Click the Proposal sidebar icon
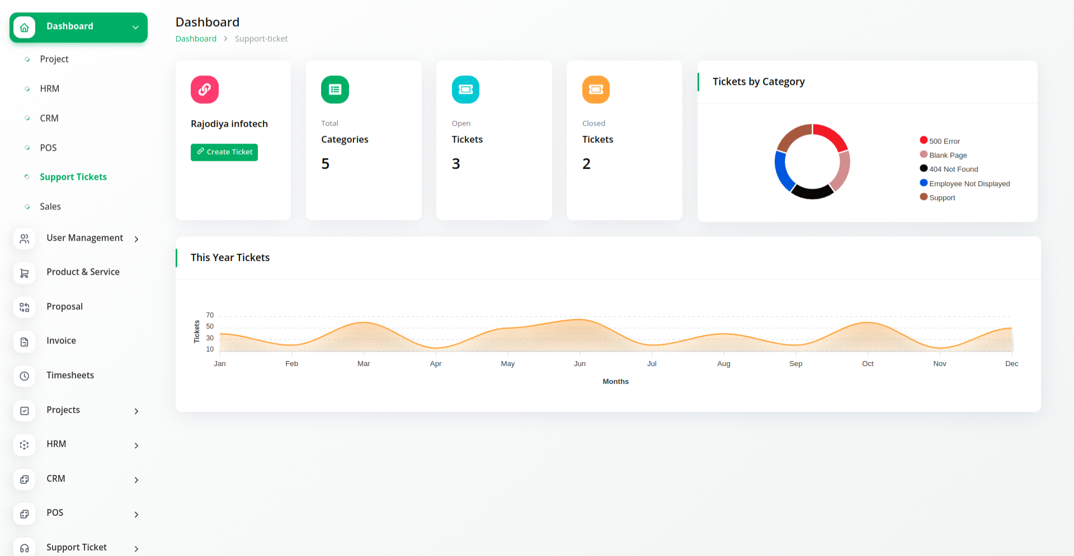 (x=25, y=307)
